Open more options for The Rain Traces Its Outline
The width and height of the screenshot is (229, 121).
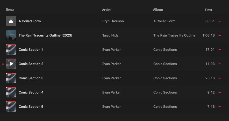click(x=220, y=35)
